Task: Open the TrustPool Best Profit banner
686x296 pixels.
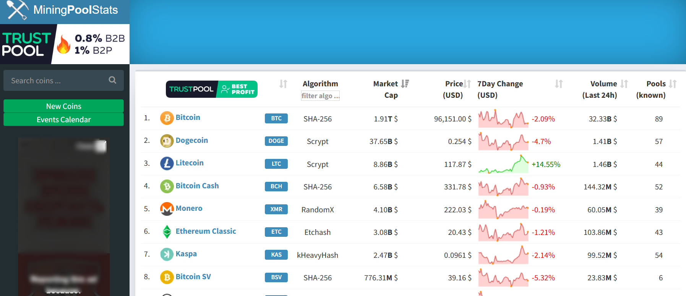Action: tap(211, 89)
